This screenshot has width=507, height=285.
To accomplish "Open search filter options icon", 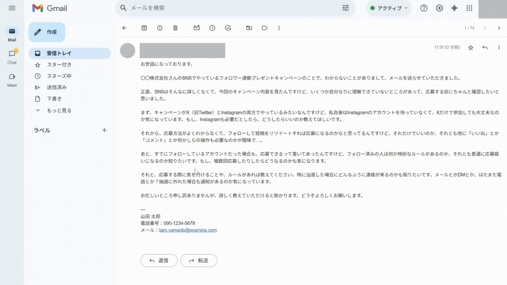I will [x=345, y=8].
